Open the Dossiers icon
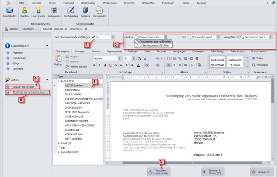The image size is (277, 177). pyautogui.click(x=85, y=11)
